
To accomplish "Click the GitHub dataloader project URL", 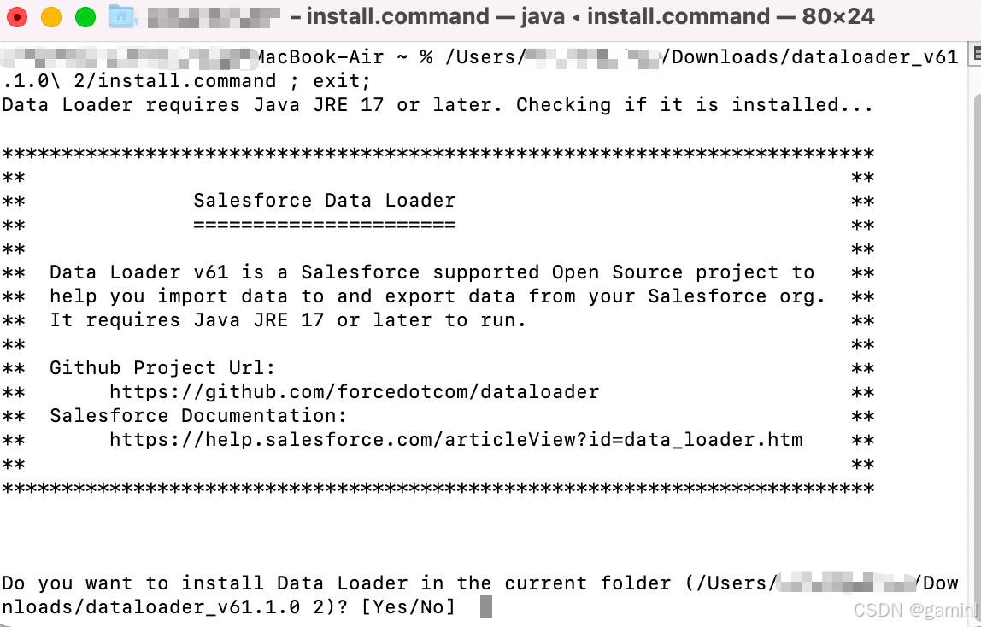I will (355, 391).
